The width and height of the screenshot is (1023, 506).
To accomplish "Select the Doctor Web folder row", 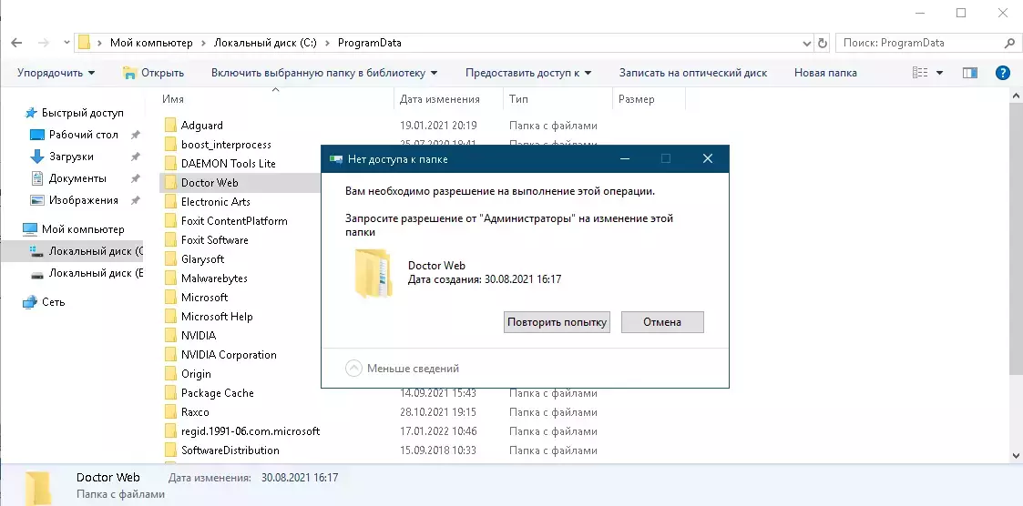I will pos(240,183).
